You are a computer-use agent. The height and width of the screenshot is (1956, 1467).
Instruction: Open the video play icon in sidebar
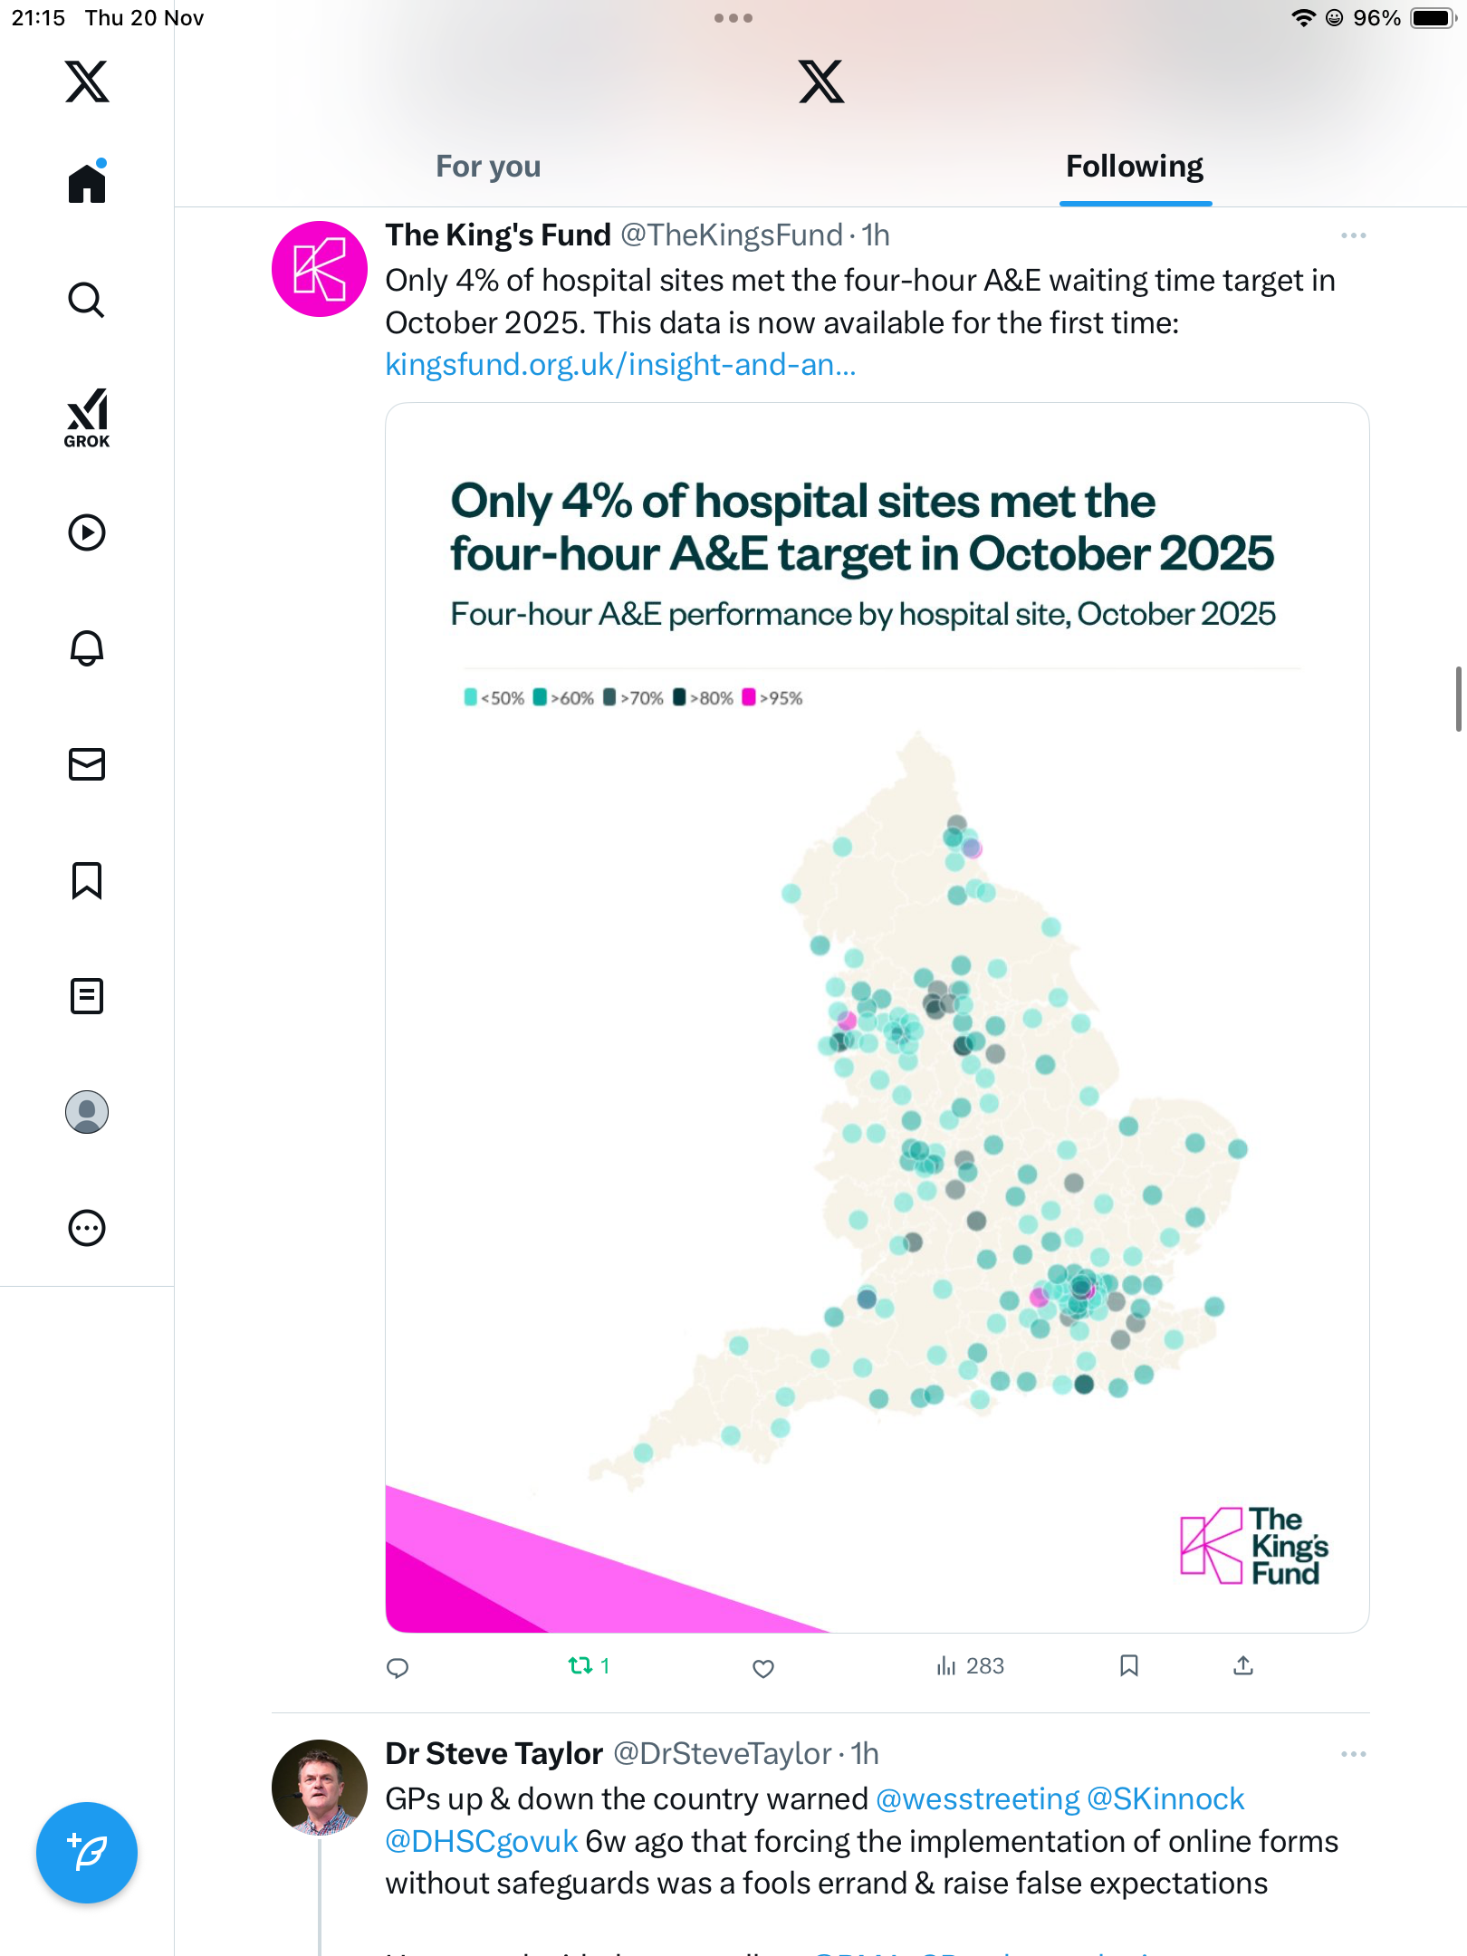87,532
